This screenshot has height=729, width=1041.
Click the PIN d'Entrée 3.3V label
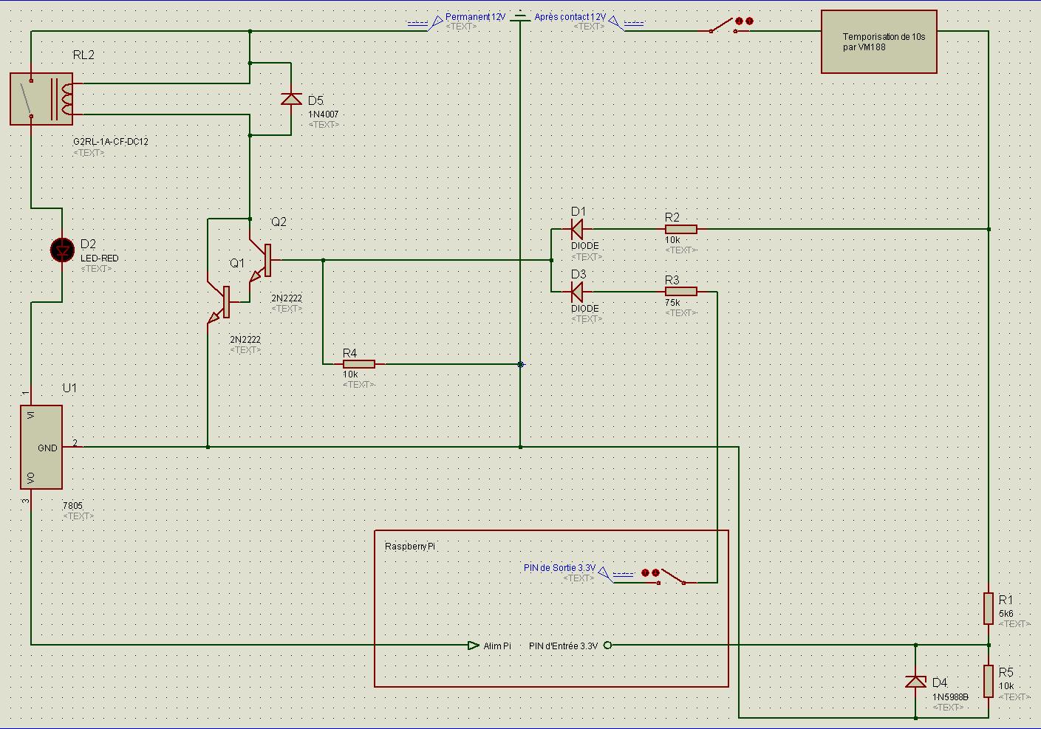pyautogui.click(x=564, y=646)
